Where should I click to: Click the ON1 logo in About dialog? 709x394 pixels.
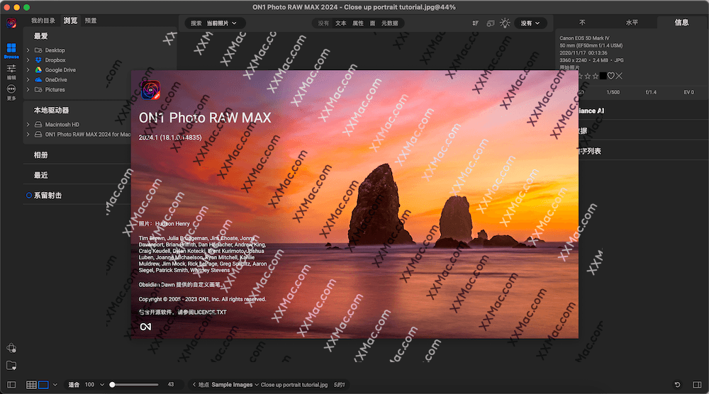click(x=145, y=327)
